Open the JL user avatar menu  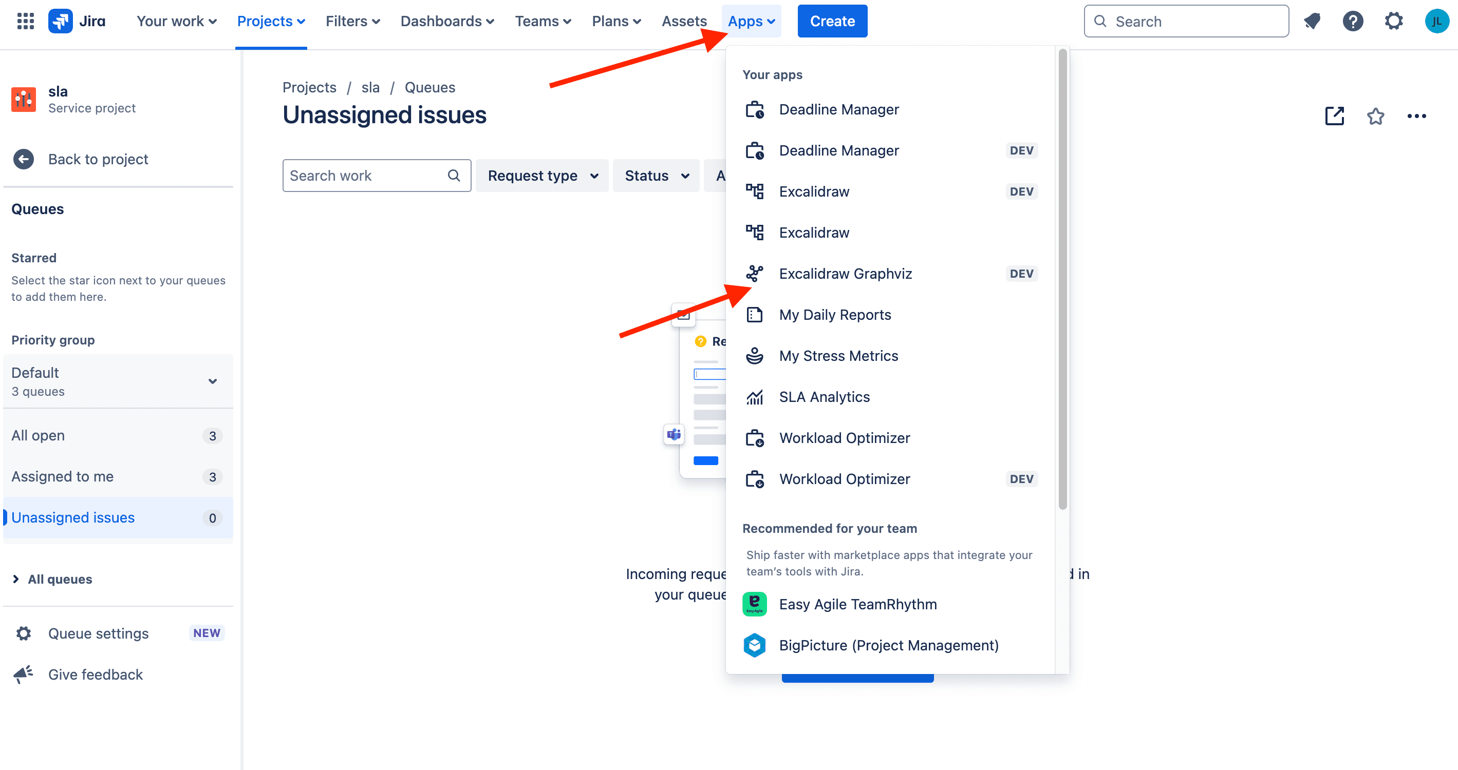[1436, 22]
